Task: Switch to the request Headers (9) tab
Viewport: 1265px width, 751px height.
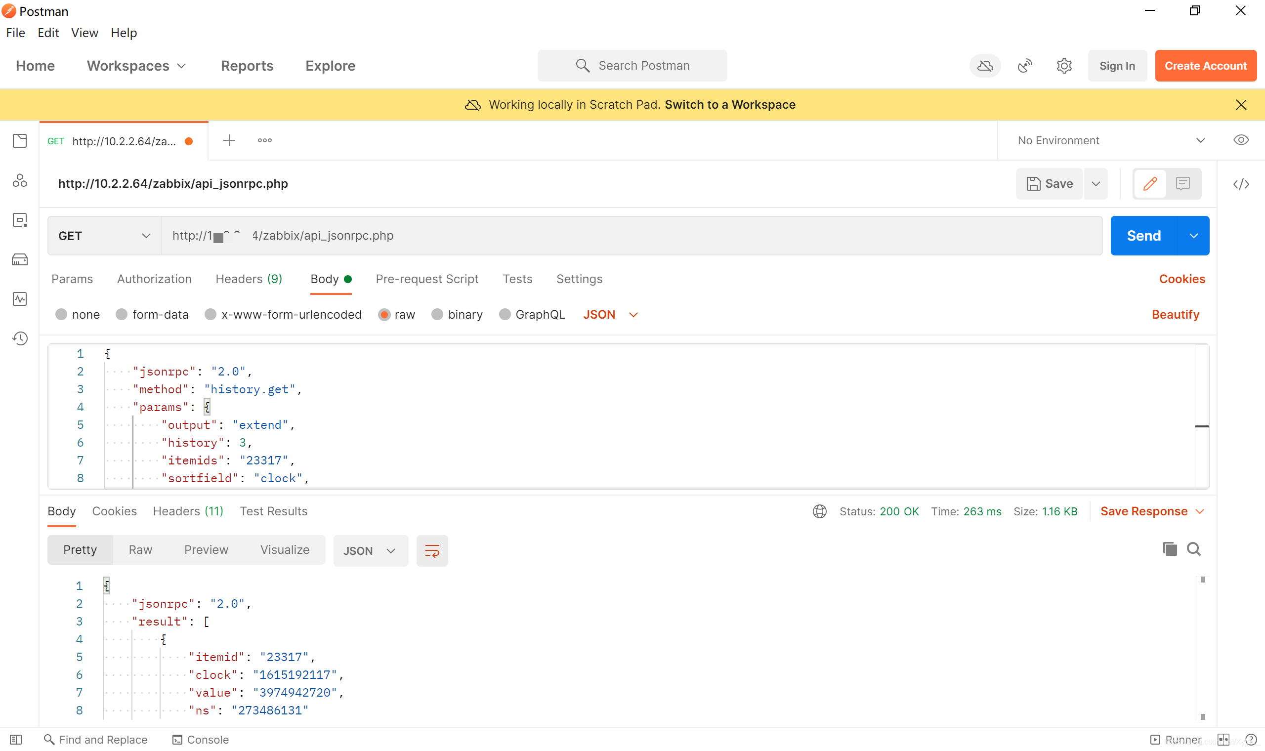Action: (x=249, y=279)
